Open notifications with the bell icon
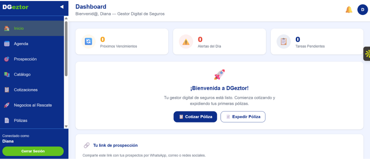Screen dimensions: 370x160 point(349,10)
